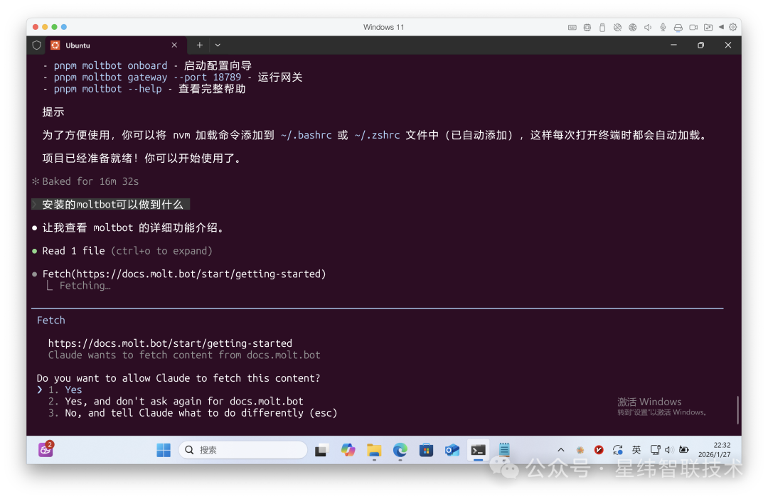Open virtual machine settings gear icon
The height and width of the screenshot is (499, 768).
(733, 27)
